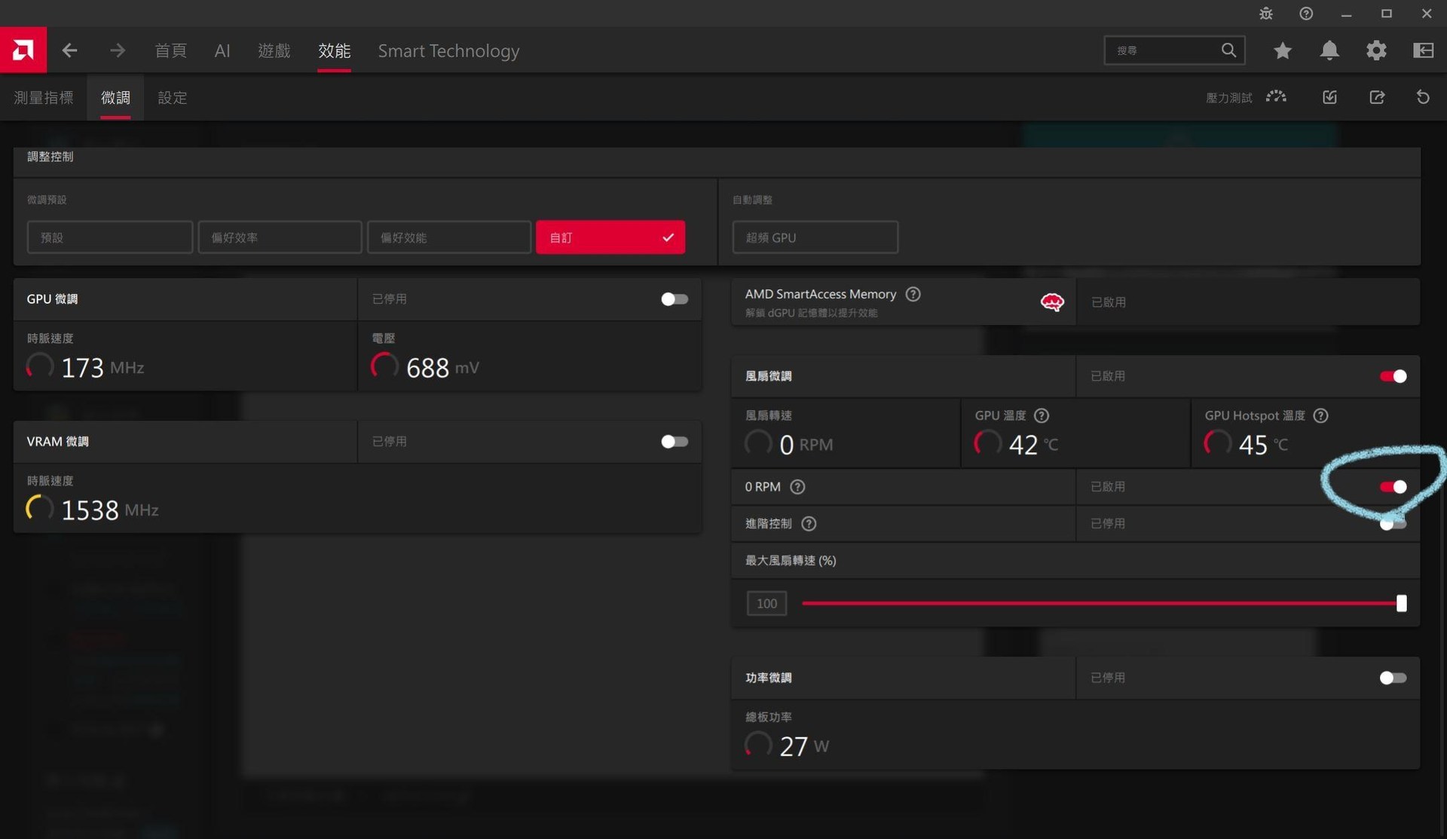Open the Smart Technology tab

click(x=448, y=51)
